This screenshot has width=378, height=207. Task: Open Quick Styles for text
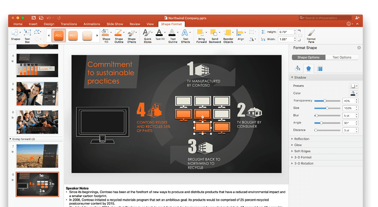pos(147,36)
